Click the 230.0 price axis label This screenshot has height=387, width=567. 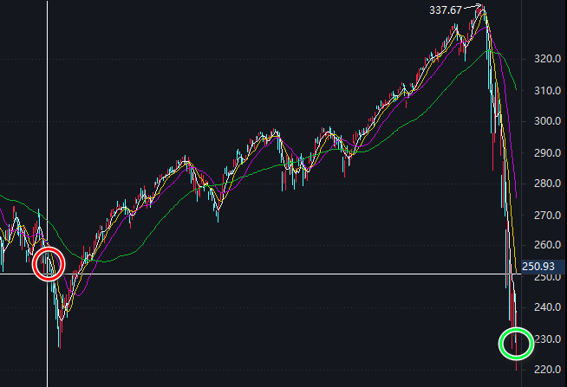(x=547, y=339)
